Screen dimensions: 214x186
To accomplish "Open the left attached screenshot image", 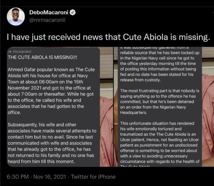I will pyautogui.click(x=57, y=107).
